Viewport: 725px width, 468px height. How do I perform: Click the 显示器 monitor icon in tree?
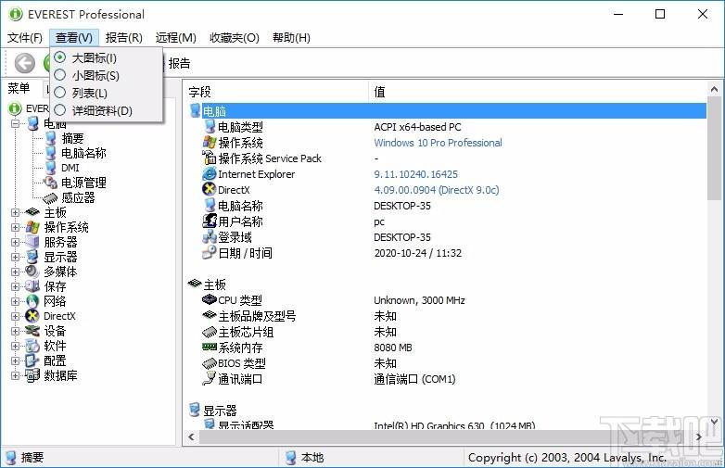pos(32,257)
